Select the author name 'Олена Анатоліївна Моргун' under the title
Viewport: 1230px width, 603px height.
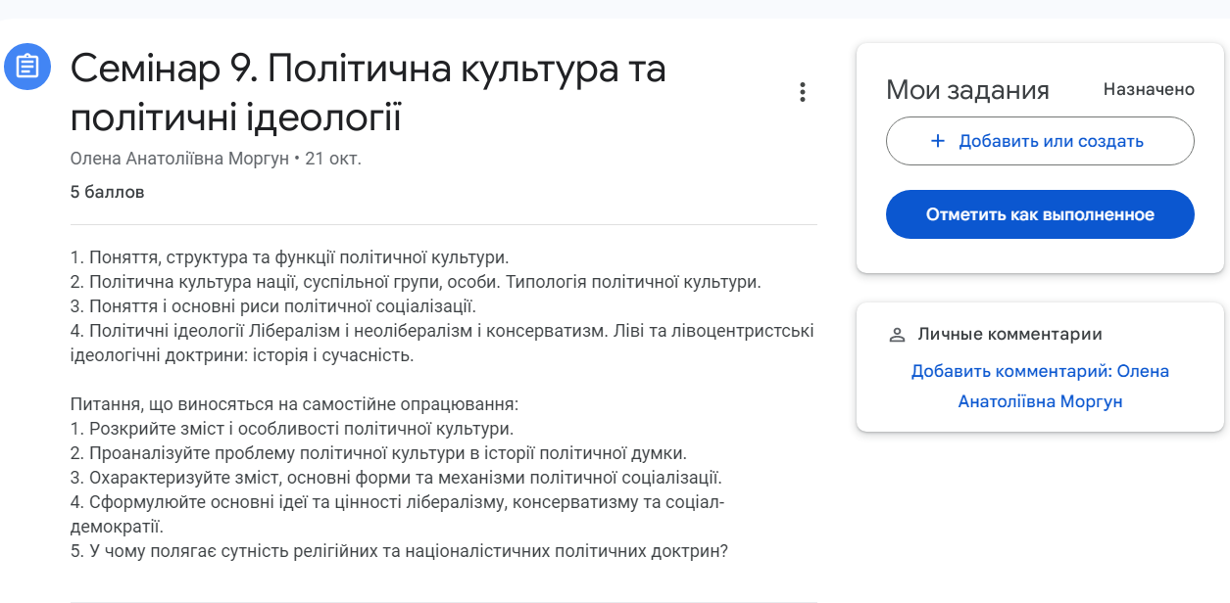tap(179, 159)
